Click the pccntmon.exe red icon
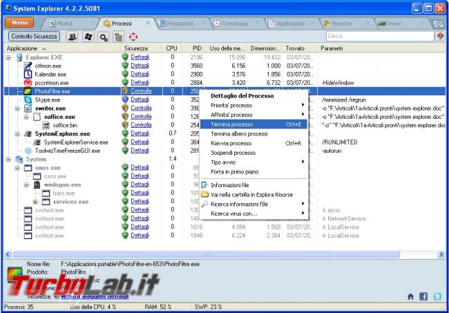 (28, 83)
